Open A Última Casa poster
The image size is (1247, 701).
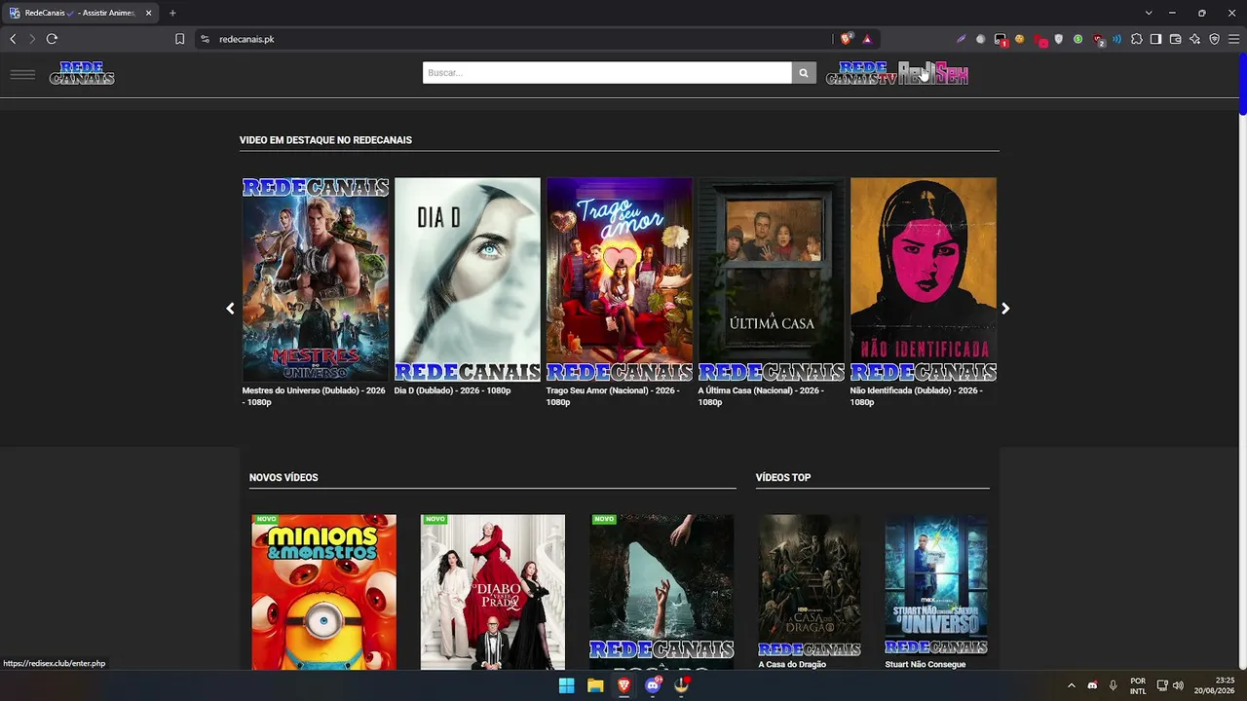click(772, 279)
